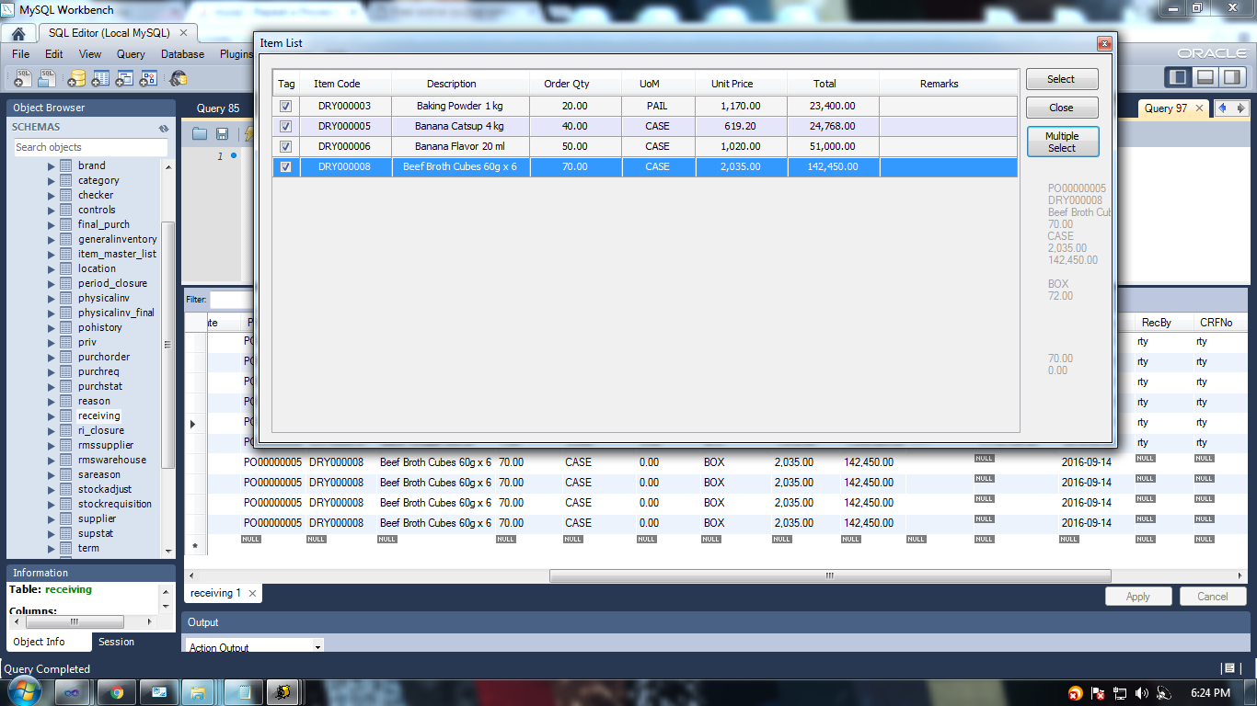This screenshot has height=706, width=1257.
Task: Click the Banana Flavor 20 ml description cell
Action: tap(460, 147)
